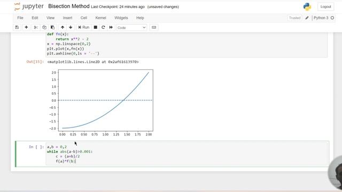Image resolution: width=342 pixels, height=192 pixels.
Task: Cut selected cells with scissors icon
Action: coord(36,27)
